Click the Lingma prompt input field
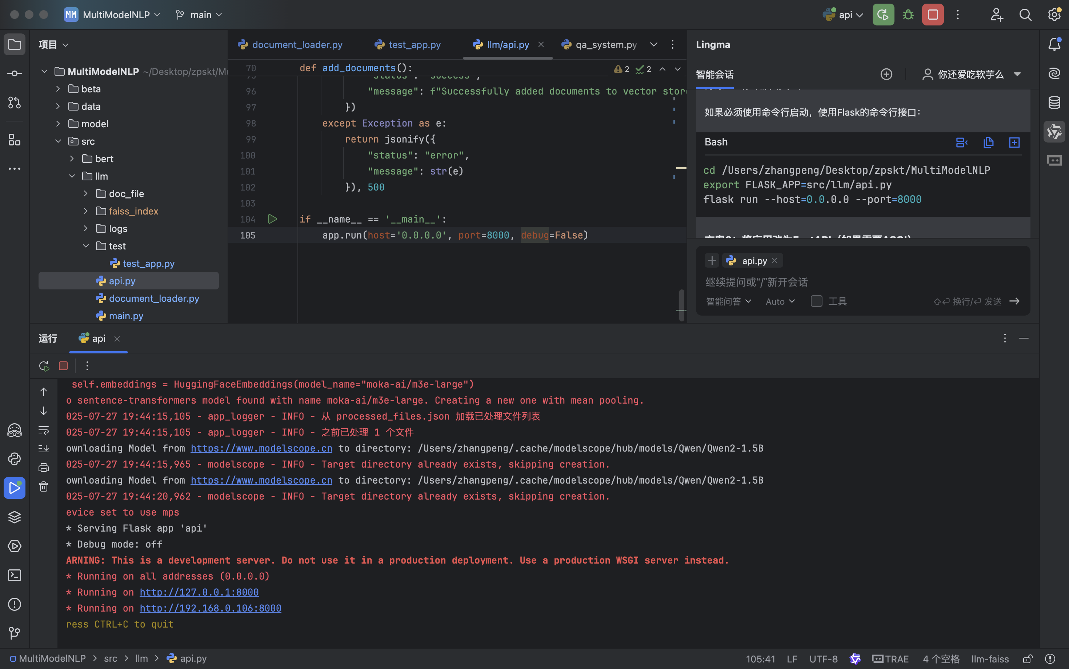The width and height of the screenshot is (1069, 669). coord(863,282)
